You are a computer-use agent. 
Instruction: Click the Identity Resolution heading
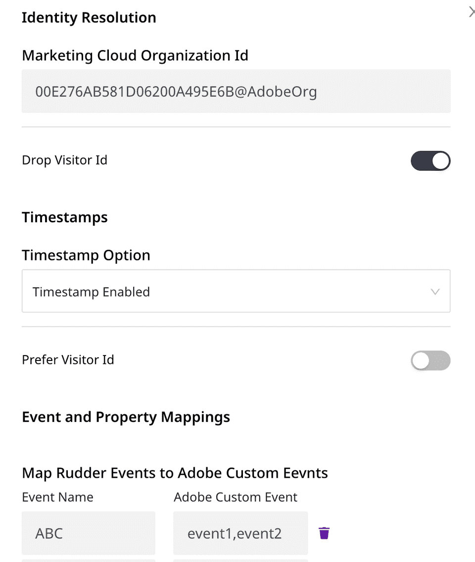(x=89, y=18)
